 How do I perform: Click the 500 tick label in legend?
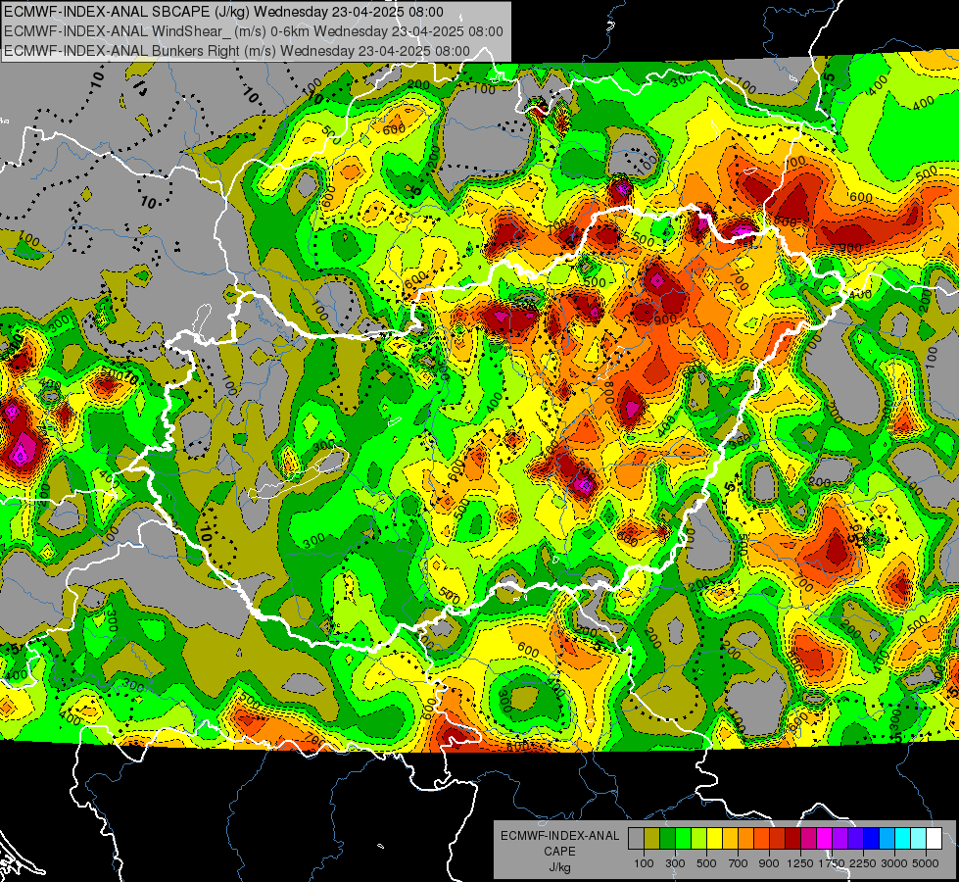click(706, 863)
